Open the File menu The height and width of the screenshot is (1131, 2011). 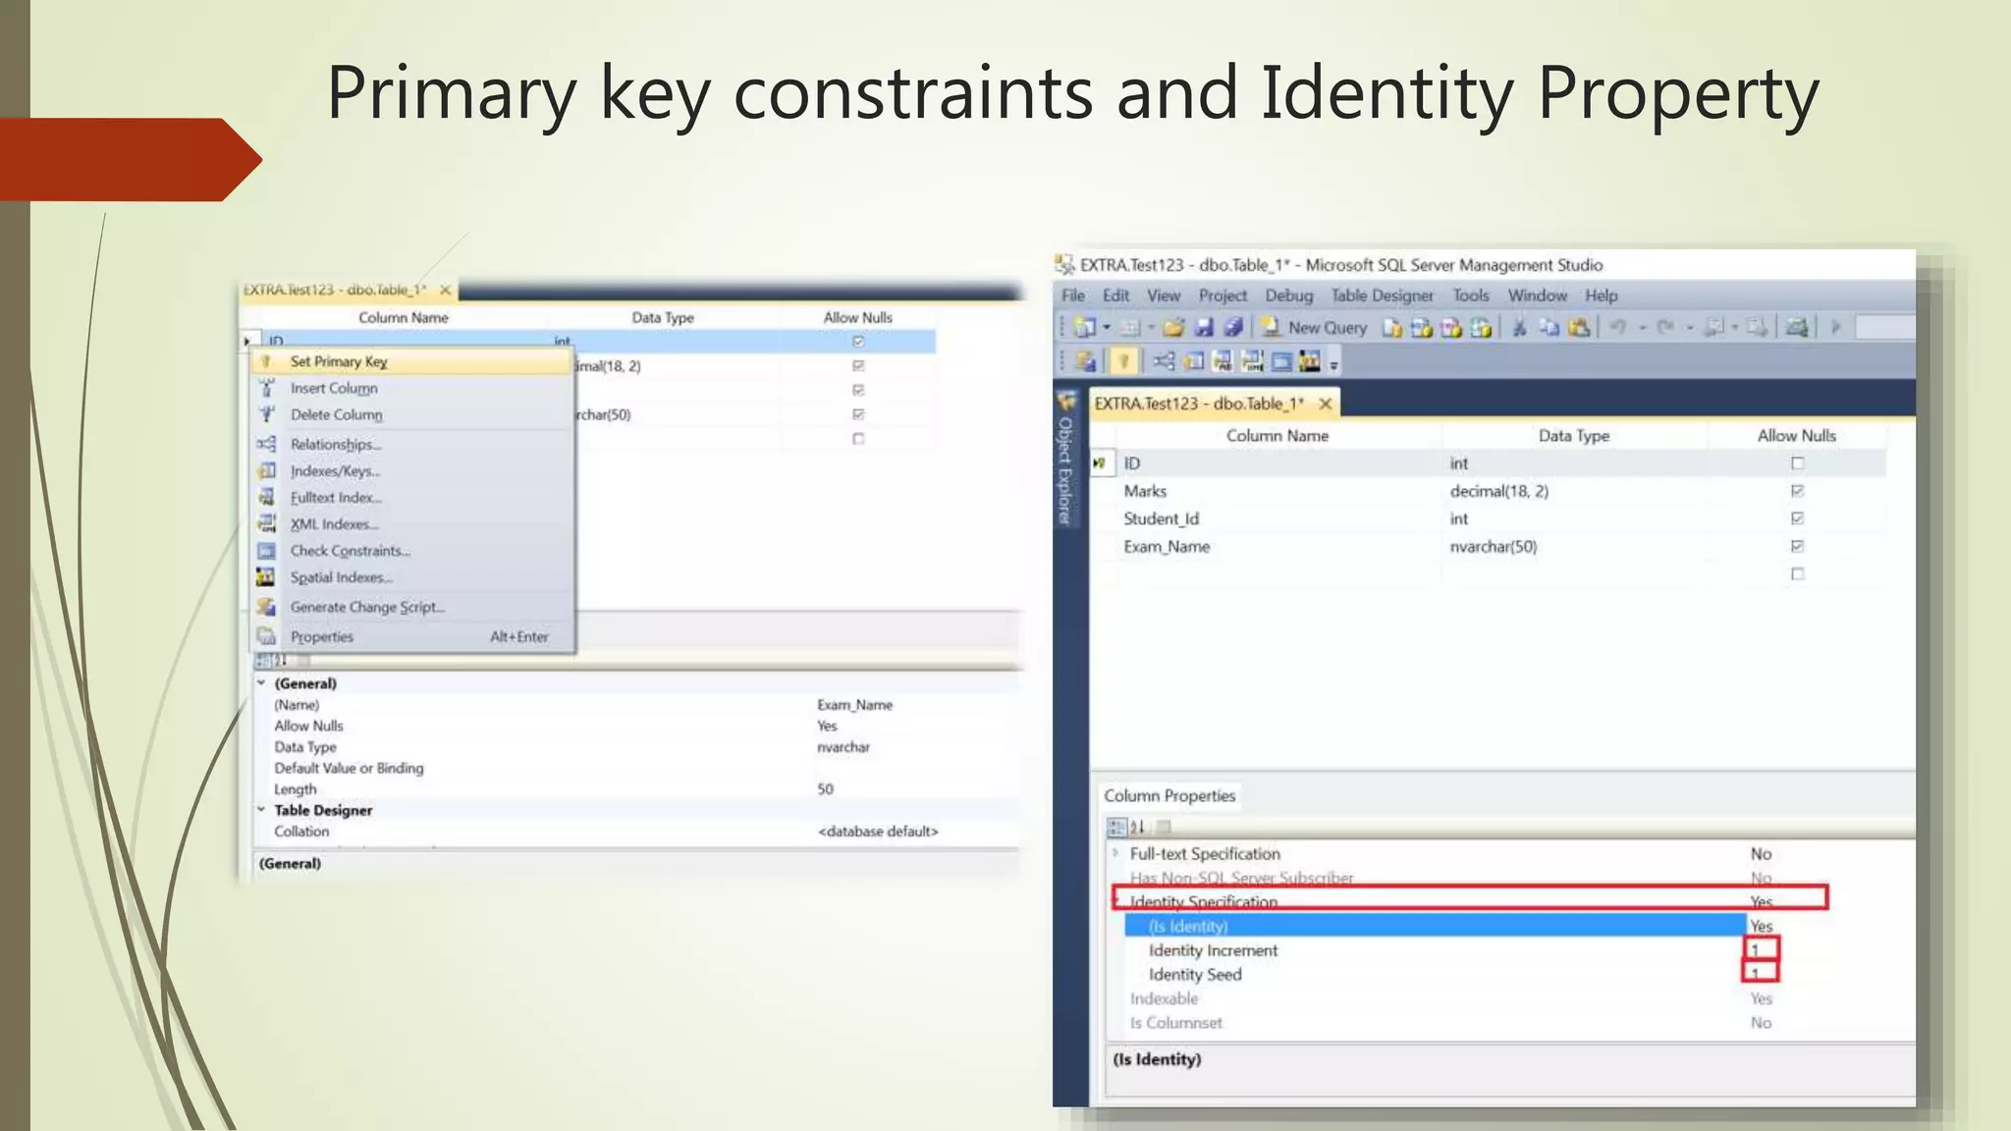point(1073,296)
